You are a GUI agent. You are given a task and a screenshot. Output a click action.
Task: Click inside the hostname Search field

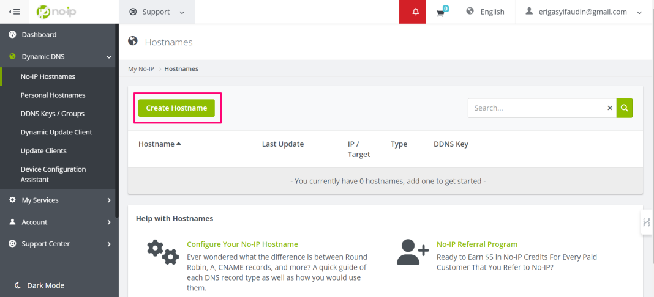[x=536, y=108]
